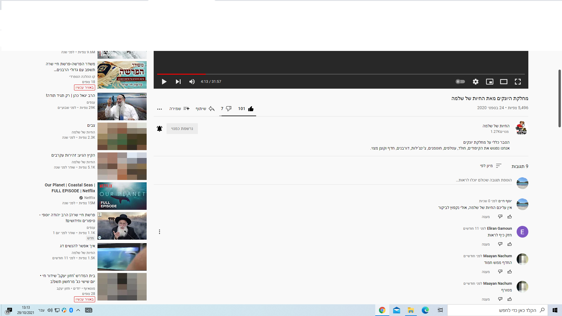Open comment sort-by dropdown
This screenshot has width=562, height=316.
[x=491, y=166]
